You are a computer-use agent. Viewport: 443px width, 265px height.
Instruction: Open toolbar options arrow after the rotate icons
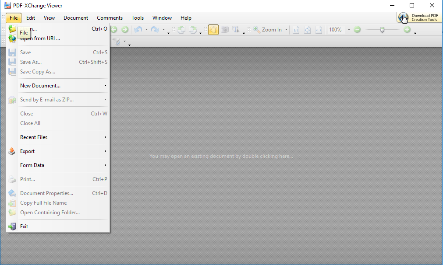click(200, 33)
